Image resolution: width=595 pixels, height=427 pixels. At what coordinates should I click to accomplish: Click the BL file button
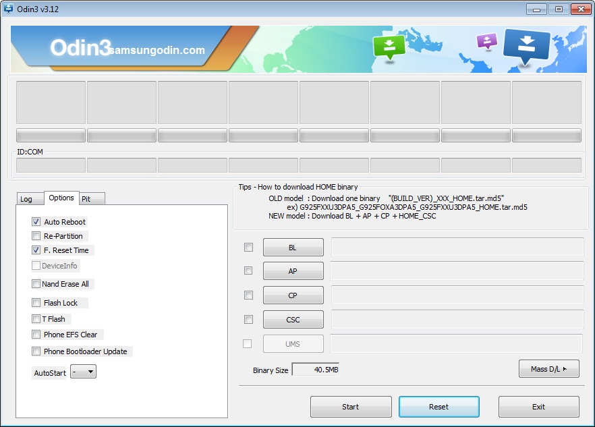(x=293, y=248)
